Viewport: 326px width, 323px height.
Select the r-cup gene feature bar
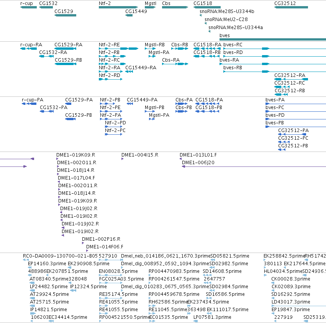tap(28, 7)
